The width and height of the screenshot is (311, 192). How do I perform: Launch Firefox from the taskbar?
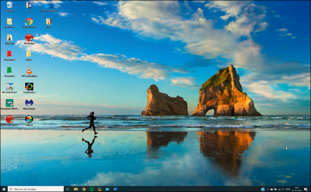[x=99, y=189]
